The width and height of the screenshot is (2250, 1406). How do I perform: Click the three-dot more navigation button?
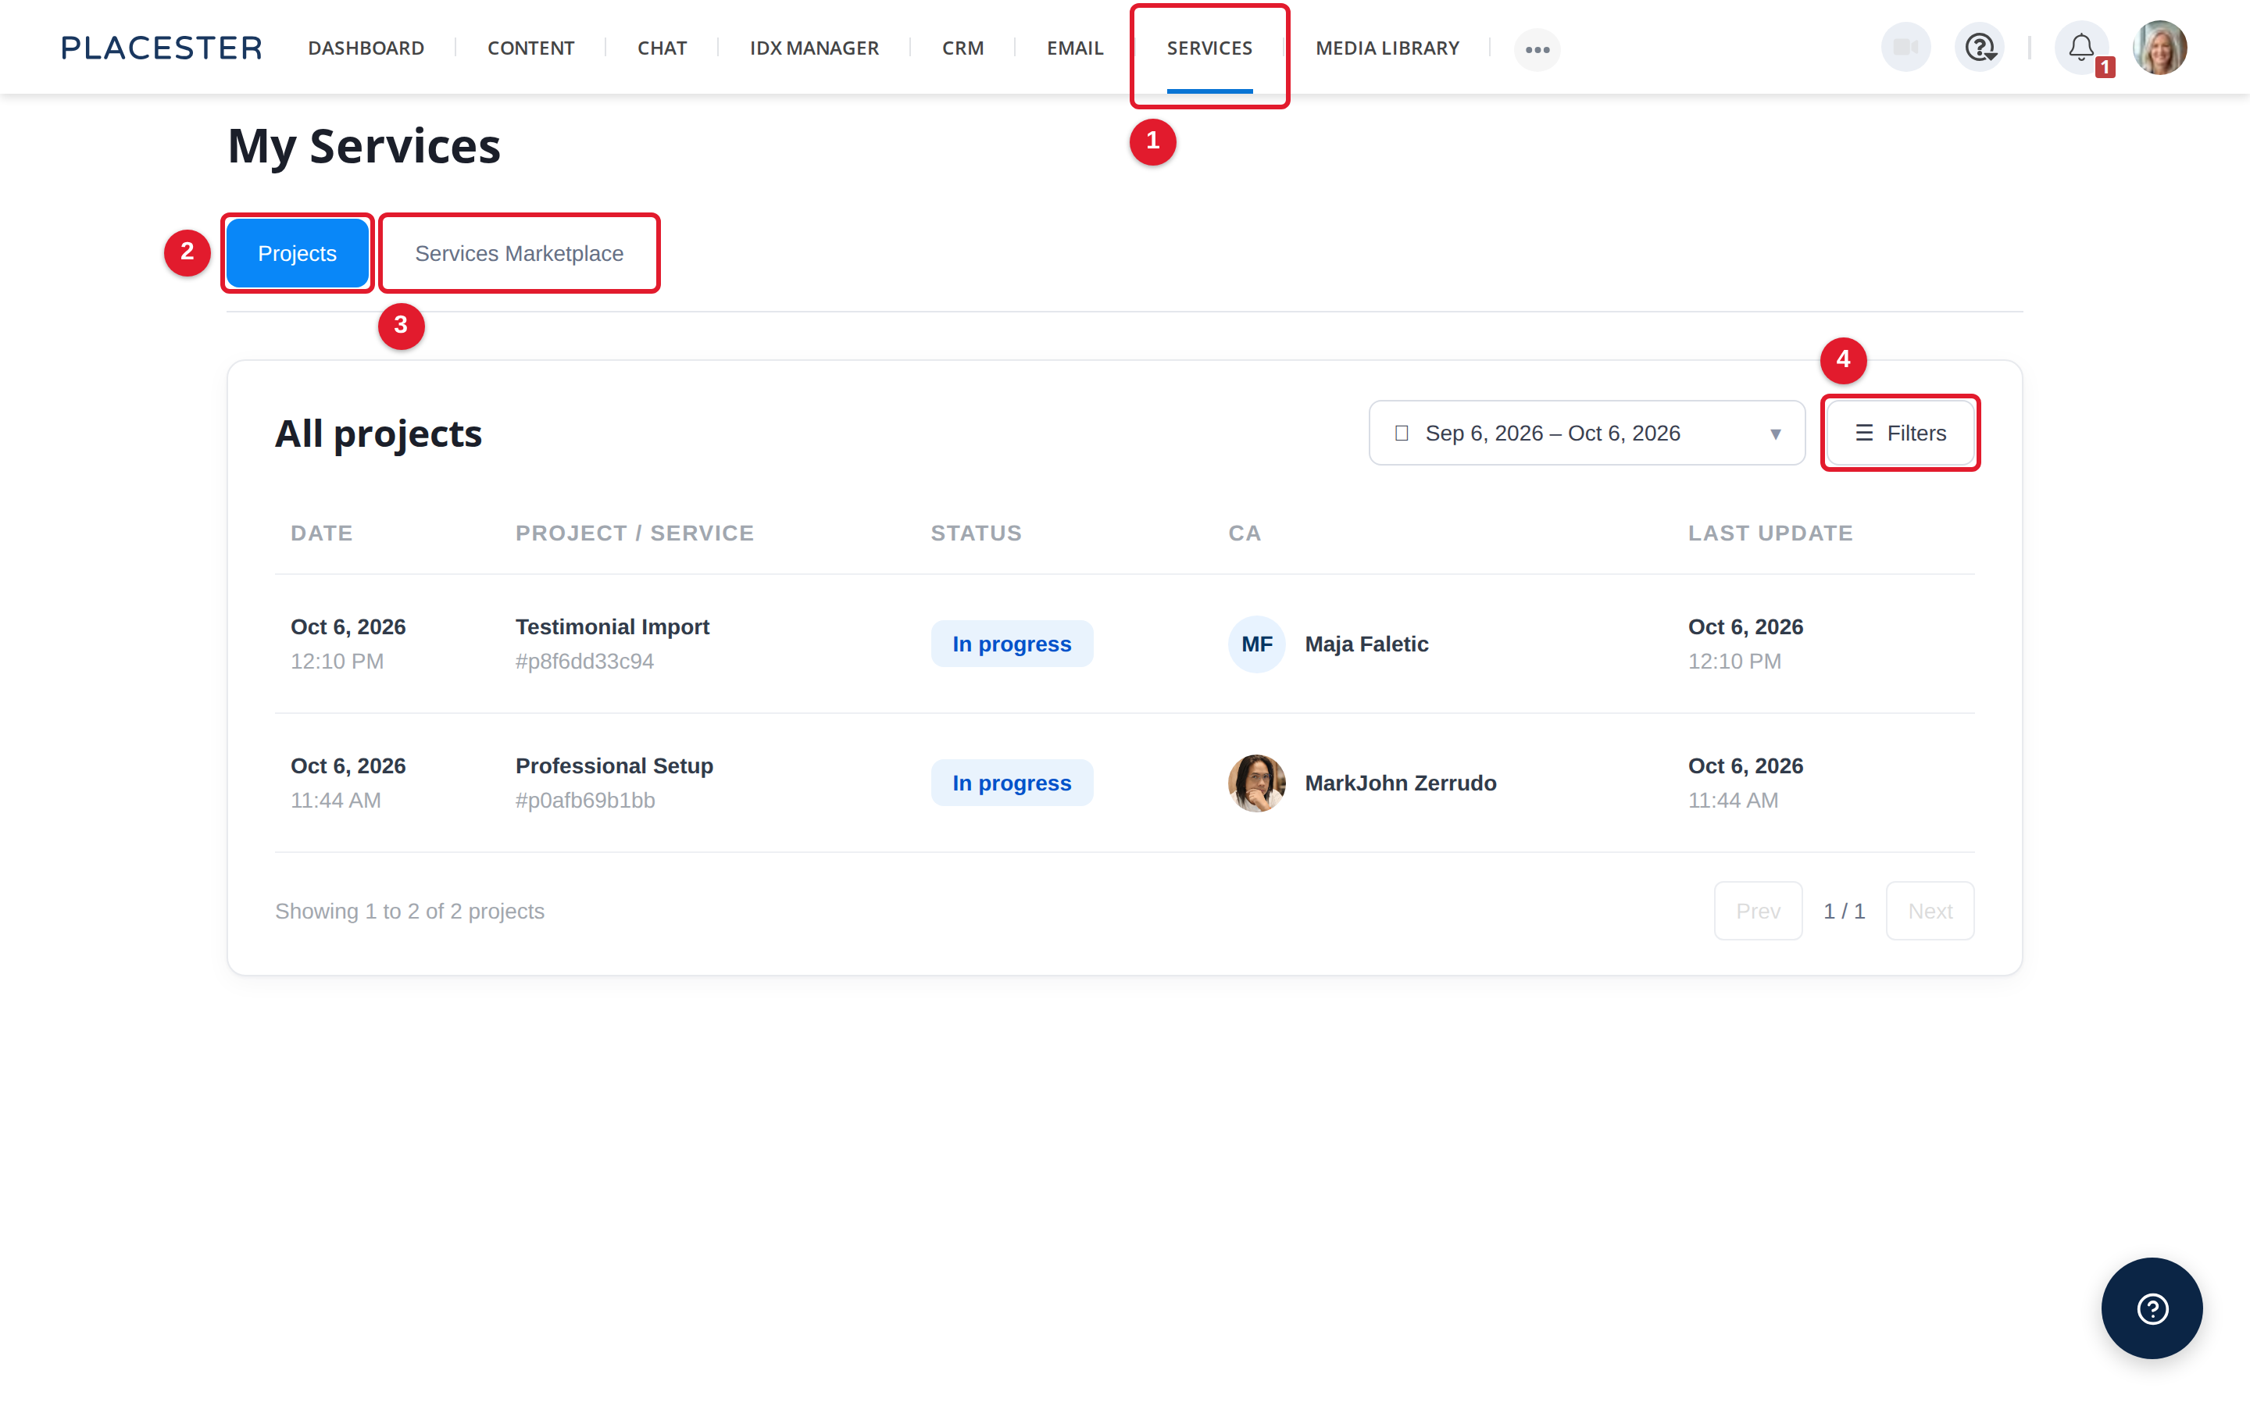coord(1537,49)
